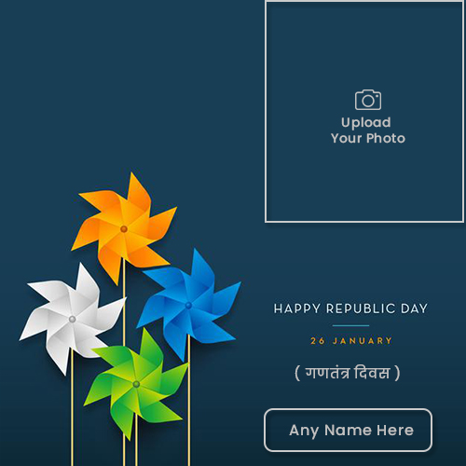Click the blue pinwheel's center pin
The height and width of the screenshot is (466, 466).
click(188, 306)
